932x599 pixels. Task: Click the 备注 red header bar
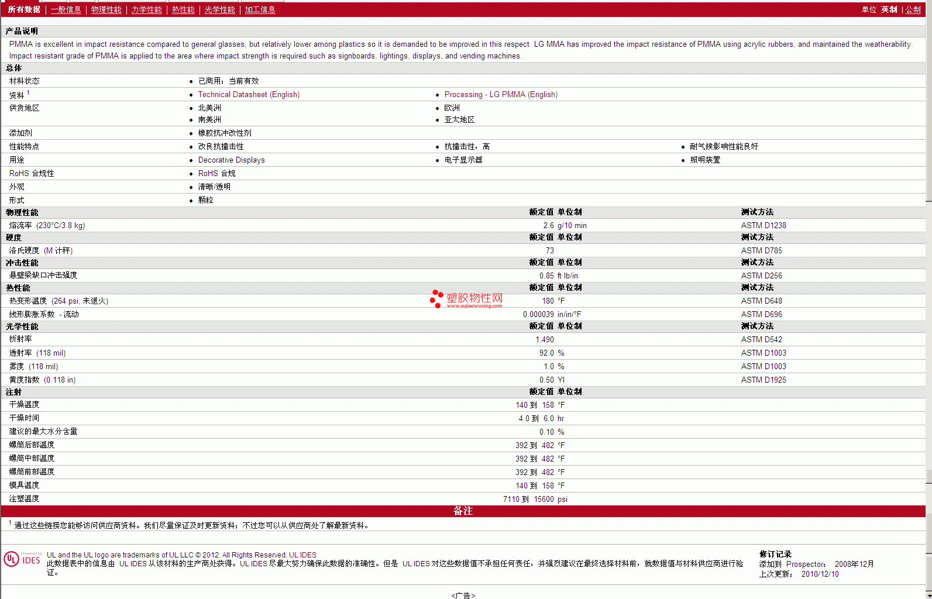pos(463,511)
